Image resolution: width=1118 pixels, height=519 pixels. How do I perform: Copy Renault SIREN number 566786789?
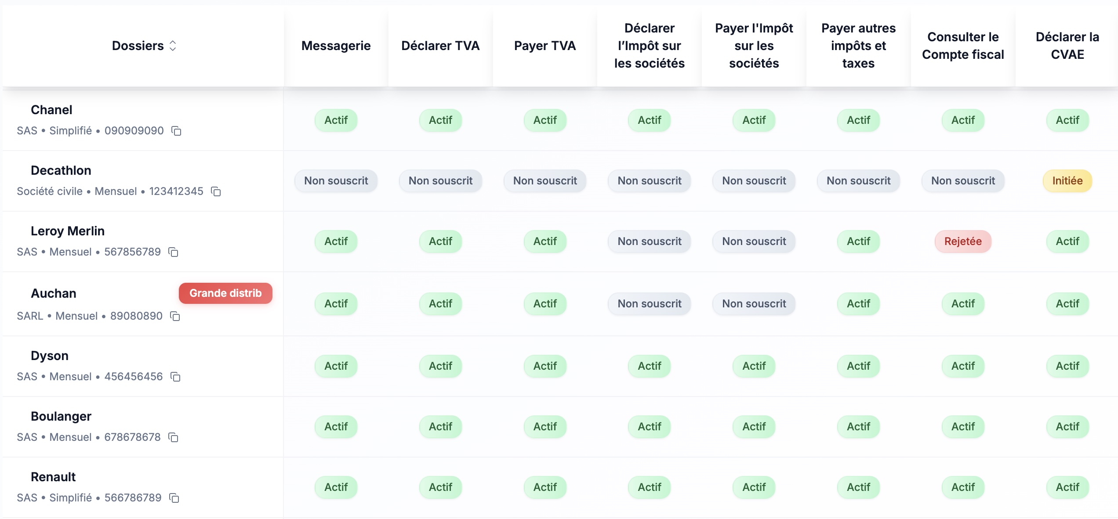click(x=174, y=498)
